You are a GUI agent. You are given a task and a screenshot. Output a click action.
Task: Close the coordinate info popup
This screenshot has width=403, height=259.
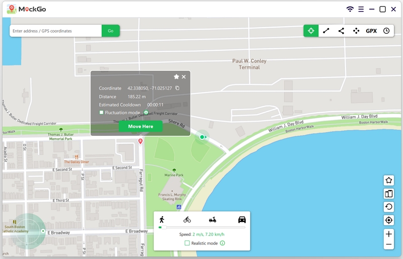click(x=184, y=77)
